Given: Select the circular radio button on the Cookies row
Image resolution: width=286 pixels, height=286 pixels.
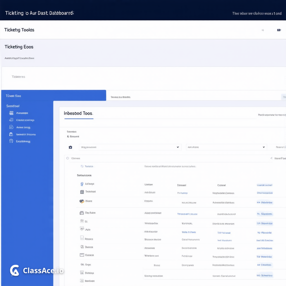Looking at the screenshot, I should click(67, 158).
